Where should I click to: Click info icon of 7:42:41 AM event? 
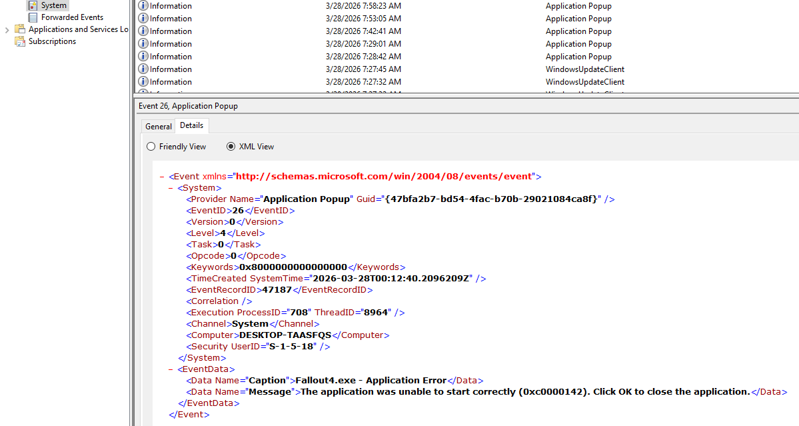pos(143,31)
